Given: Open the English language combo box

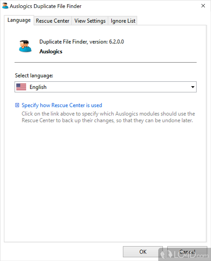Looking at the screenshot, I should (x=105, y=87).
